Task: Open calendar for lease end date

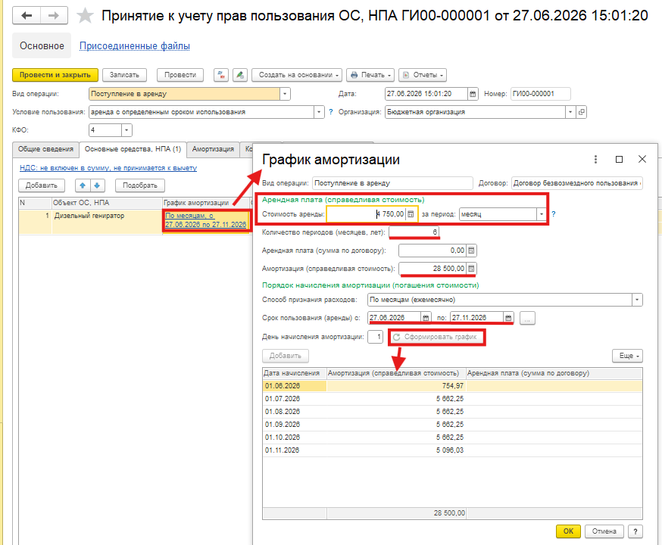Action: tap(509, 318)
